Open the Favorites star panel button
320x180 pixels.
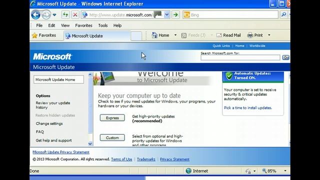click(x=44, y=35)
